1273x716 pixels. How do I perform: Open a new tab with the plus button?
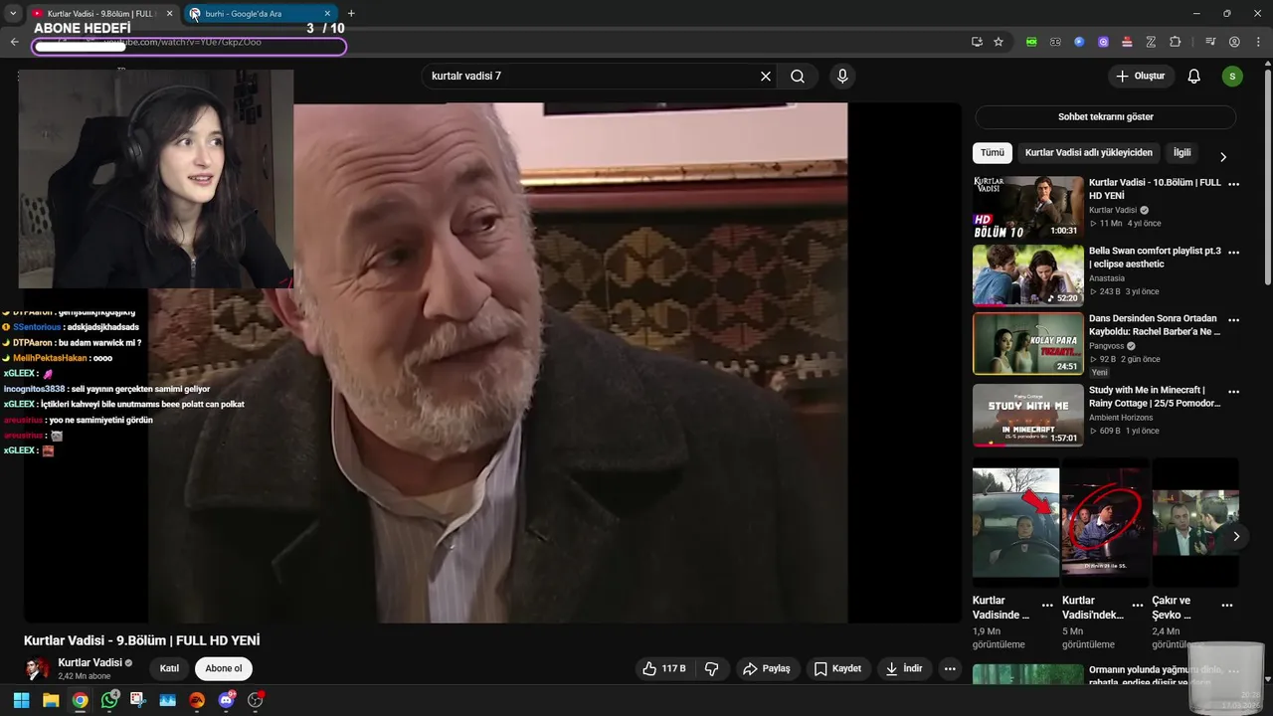351,14
